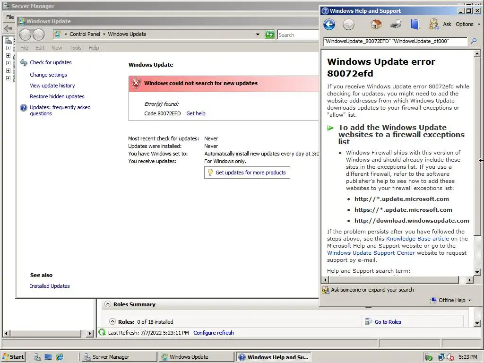Click Windows Update window Back button
Image resolution: width=484 pixels, height=363 pixels.
pyautogui.click(x=26, y=35)
